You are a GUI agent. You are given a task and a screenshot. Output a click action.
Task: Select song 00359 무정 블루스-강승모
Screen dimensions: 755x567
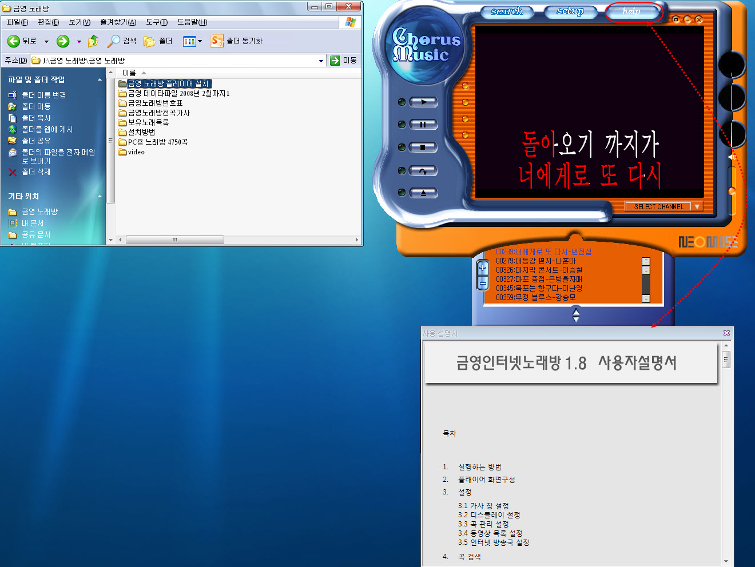tap(536, 297)
